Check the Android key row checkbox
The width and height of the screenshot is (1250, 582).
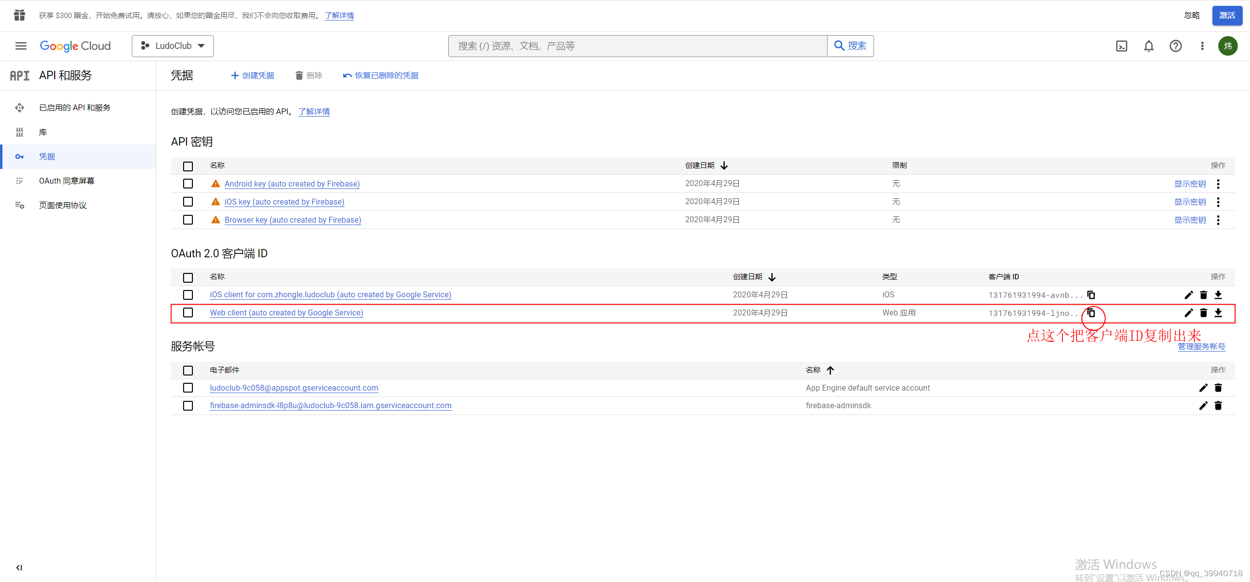click(x=188, y=184)
